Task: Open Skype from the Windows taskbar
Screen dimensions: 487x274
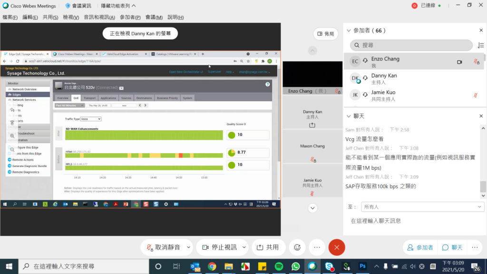Action: (329, 266)
